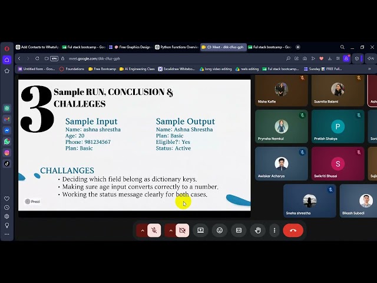Go back with the browser back arrow
Viewport: 377px width, 283px height.
click(19, 58)
